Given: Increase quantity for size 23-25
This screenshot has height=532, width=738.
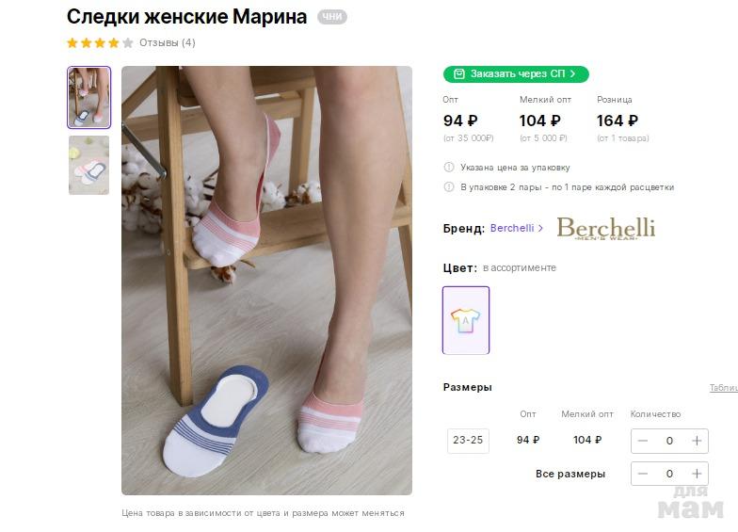Looking at the screenshot, I should [697, 441].
